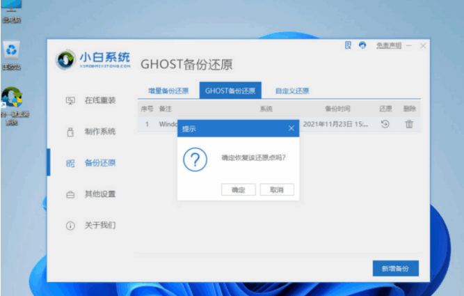This screenshot has width=464, height=296.
Task: Open the about us info icon
Action: tap(70, 226)
